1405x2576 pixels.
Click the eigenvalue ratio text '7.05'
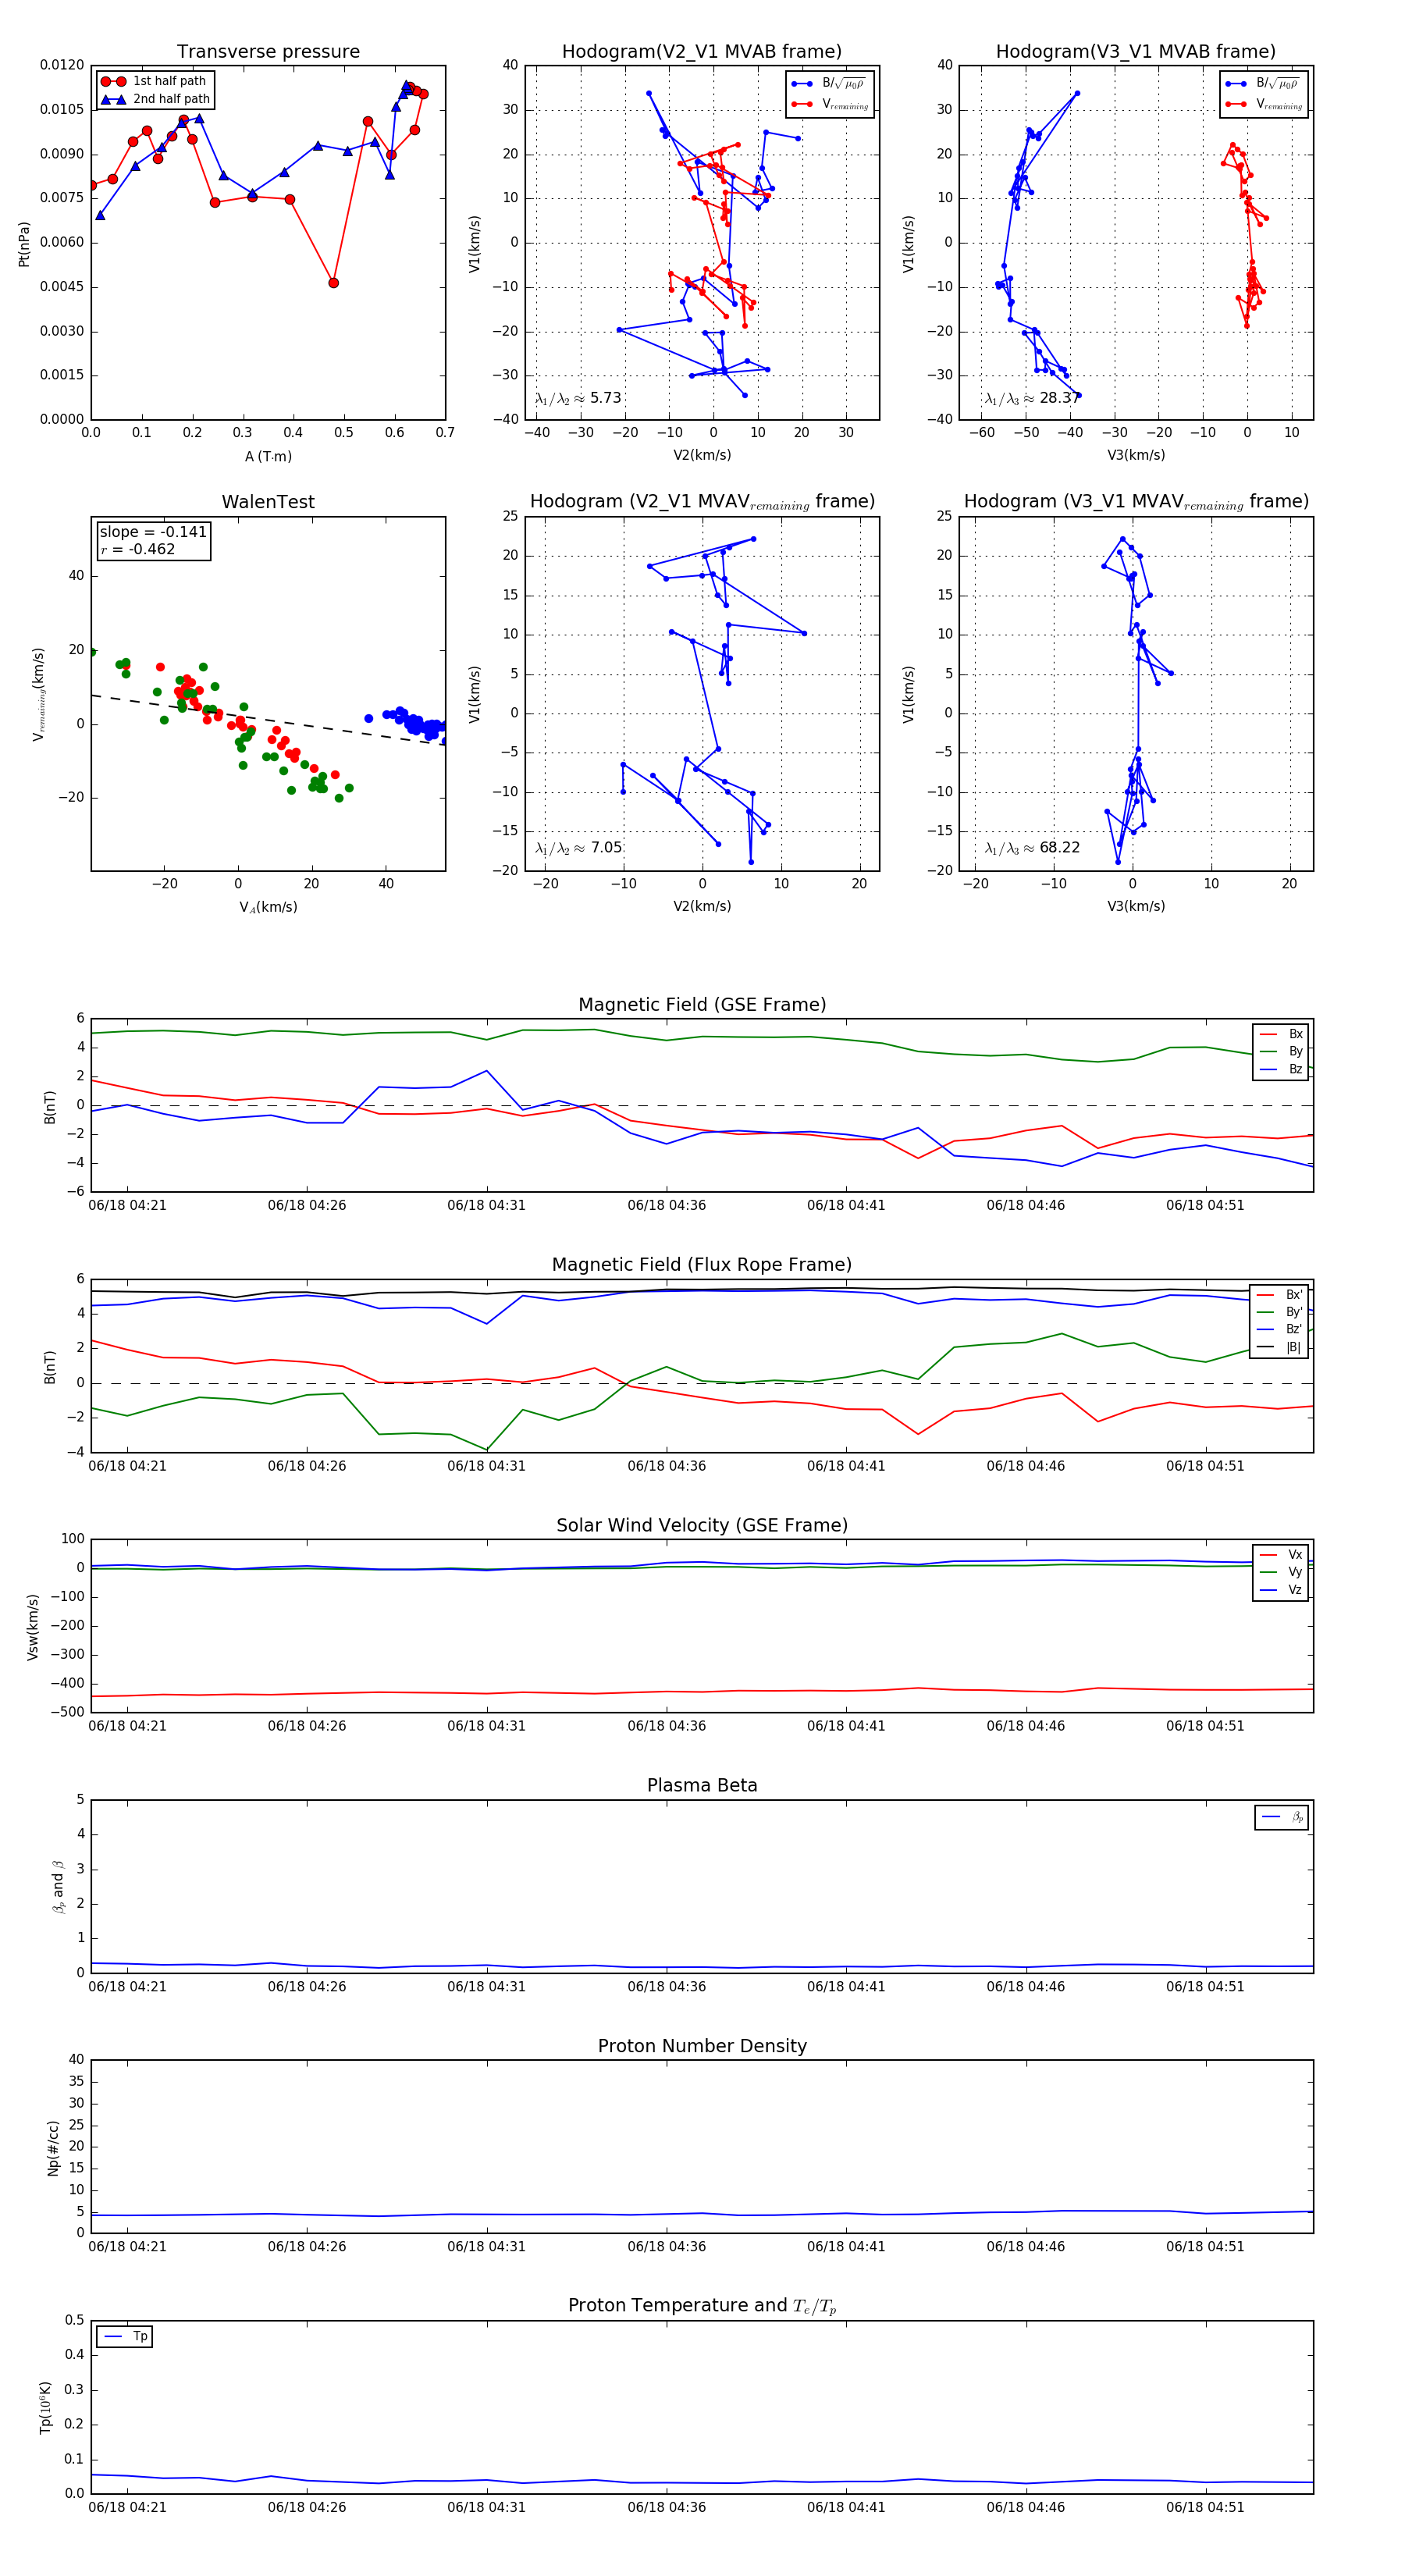606,848
